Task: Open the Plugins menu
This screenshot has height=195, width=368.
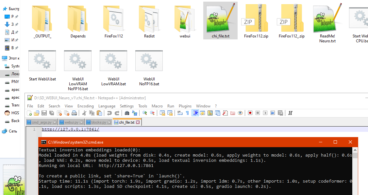Action: pos(185,106)
